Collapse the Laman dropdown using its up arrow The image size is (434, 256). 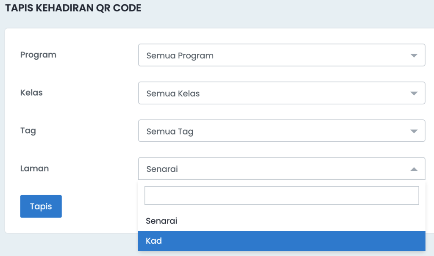click(x=414, y=169)
